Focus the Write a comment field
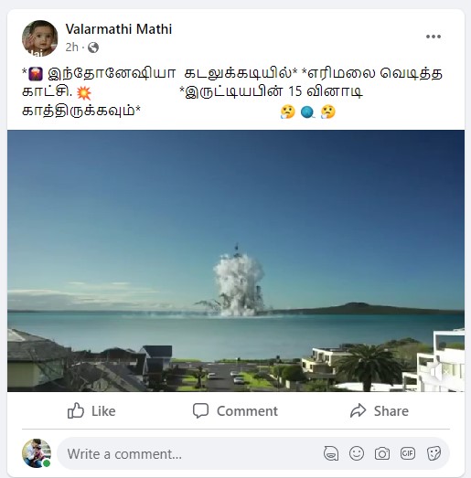The height and width of the screenshot is (478, 471). pyautogui.click(x=189, y=454)
